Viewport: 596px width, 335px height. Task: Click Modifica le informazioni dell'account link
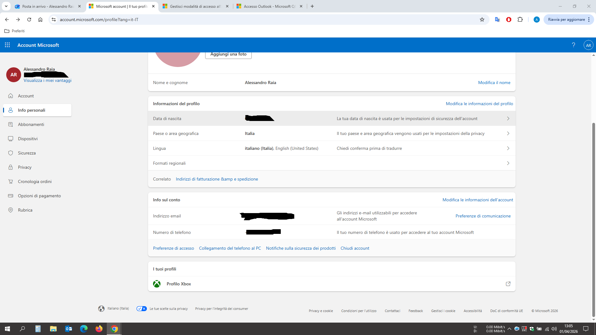[x=478, y=200]
